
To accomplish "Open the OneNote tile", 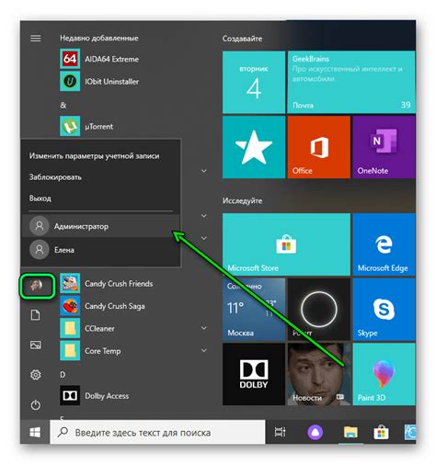I will click(x=384, y=147).
